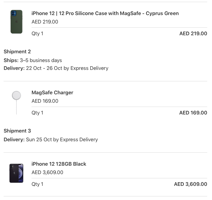Select the silicone case unit price AED 219.00
The image size is (212, 200).
click(x=45, y=22)
